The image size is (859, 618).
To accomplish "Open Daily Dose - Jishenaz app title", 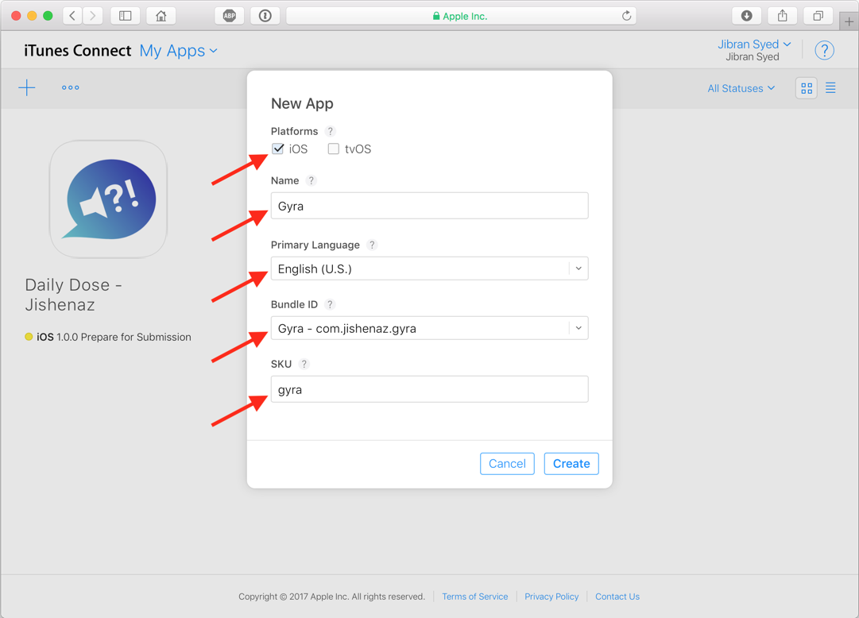I will point(73,295).
